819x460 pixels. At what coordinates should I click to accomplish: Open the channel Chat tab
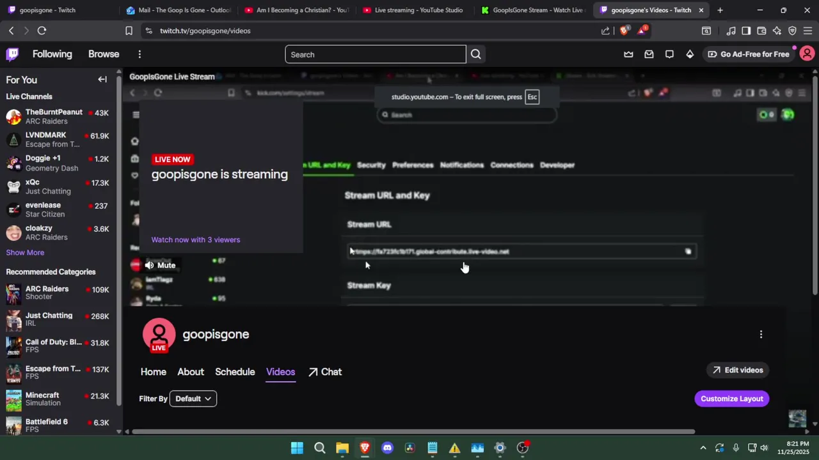(x=325, y=372)
